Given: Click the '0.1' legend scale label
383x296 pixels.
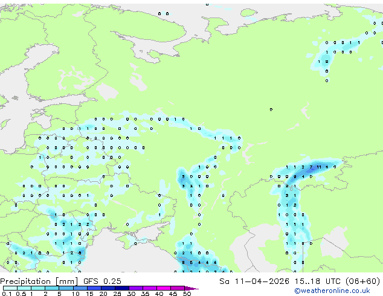Looking at the screenshot, I should coord(7,294).
